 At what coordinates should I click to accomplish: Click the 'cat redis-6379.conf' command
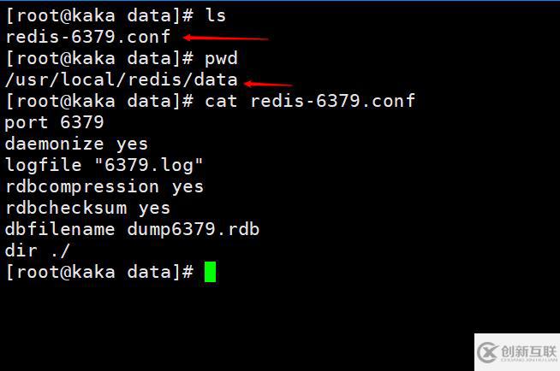tap(310, 101)
